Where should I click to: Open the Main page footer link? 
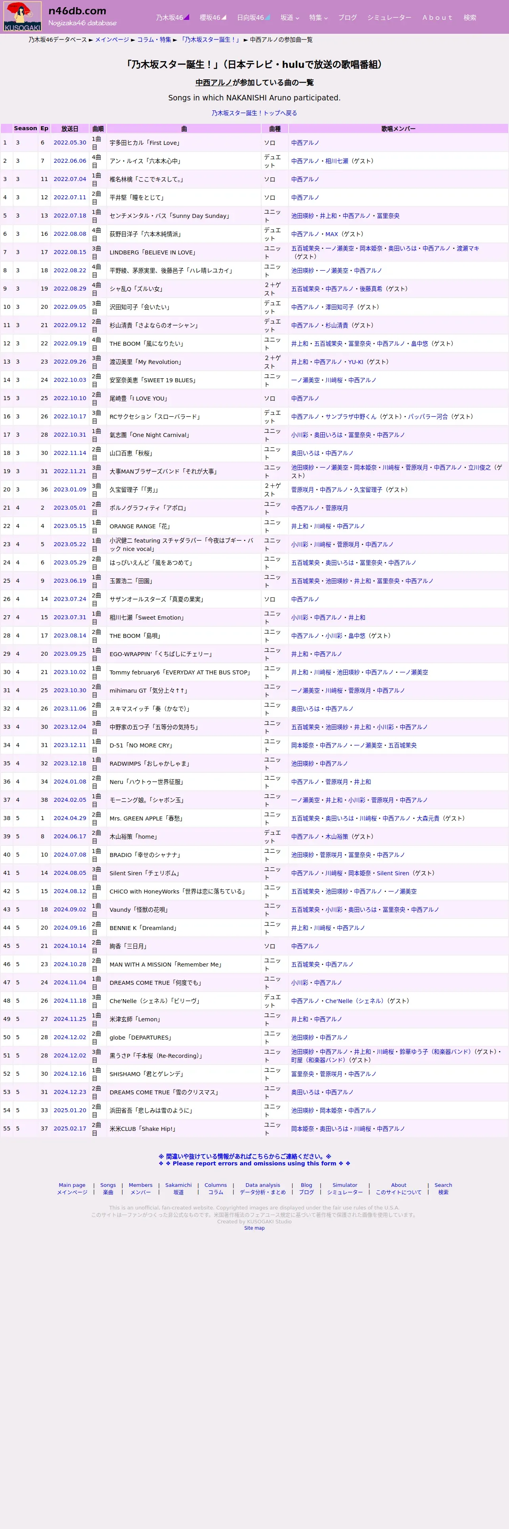point(72,1189)
